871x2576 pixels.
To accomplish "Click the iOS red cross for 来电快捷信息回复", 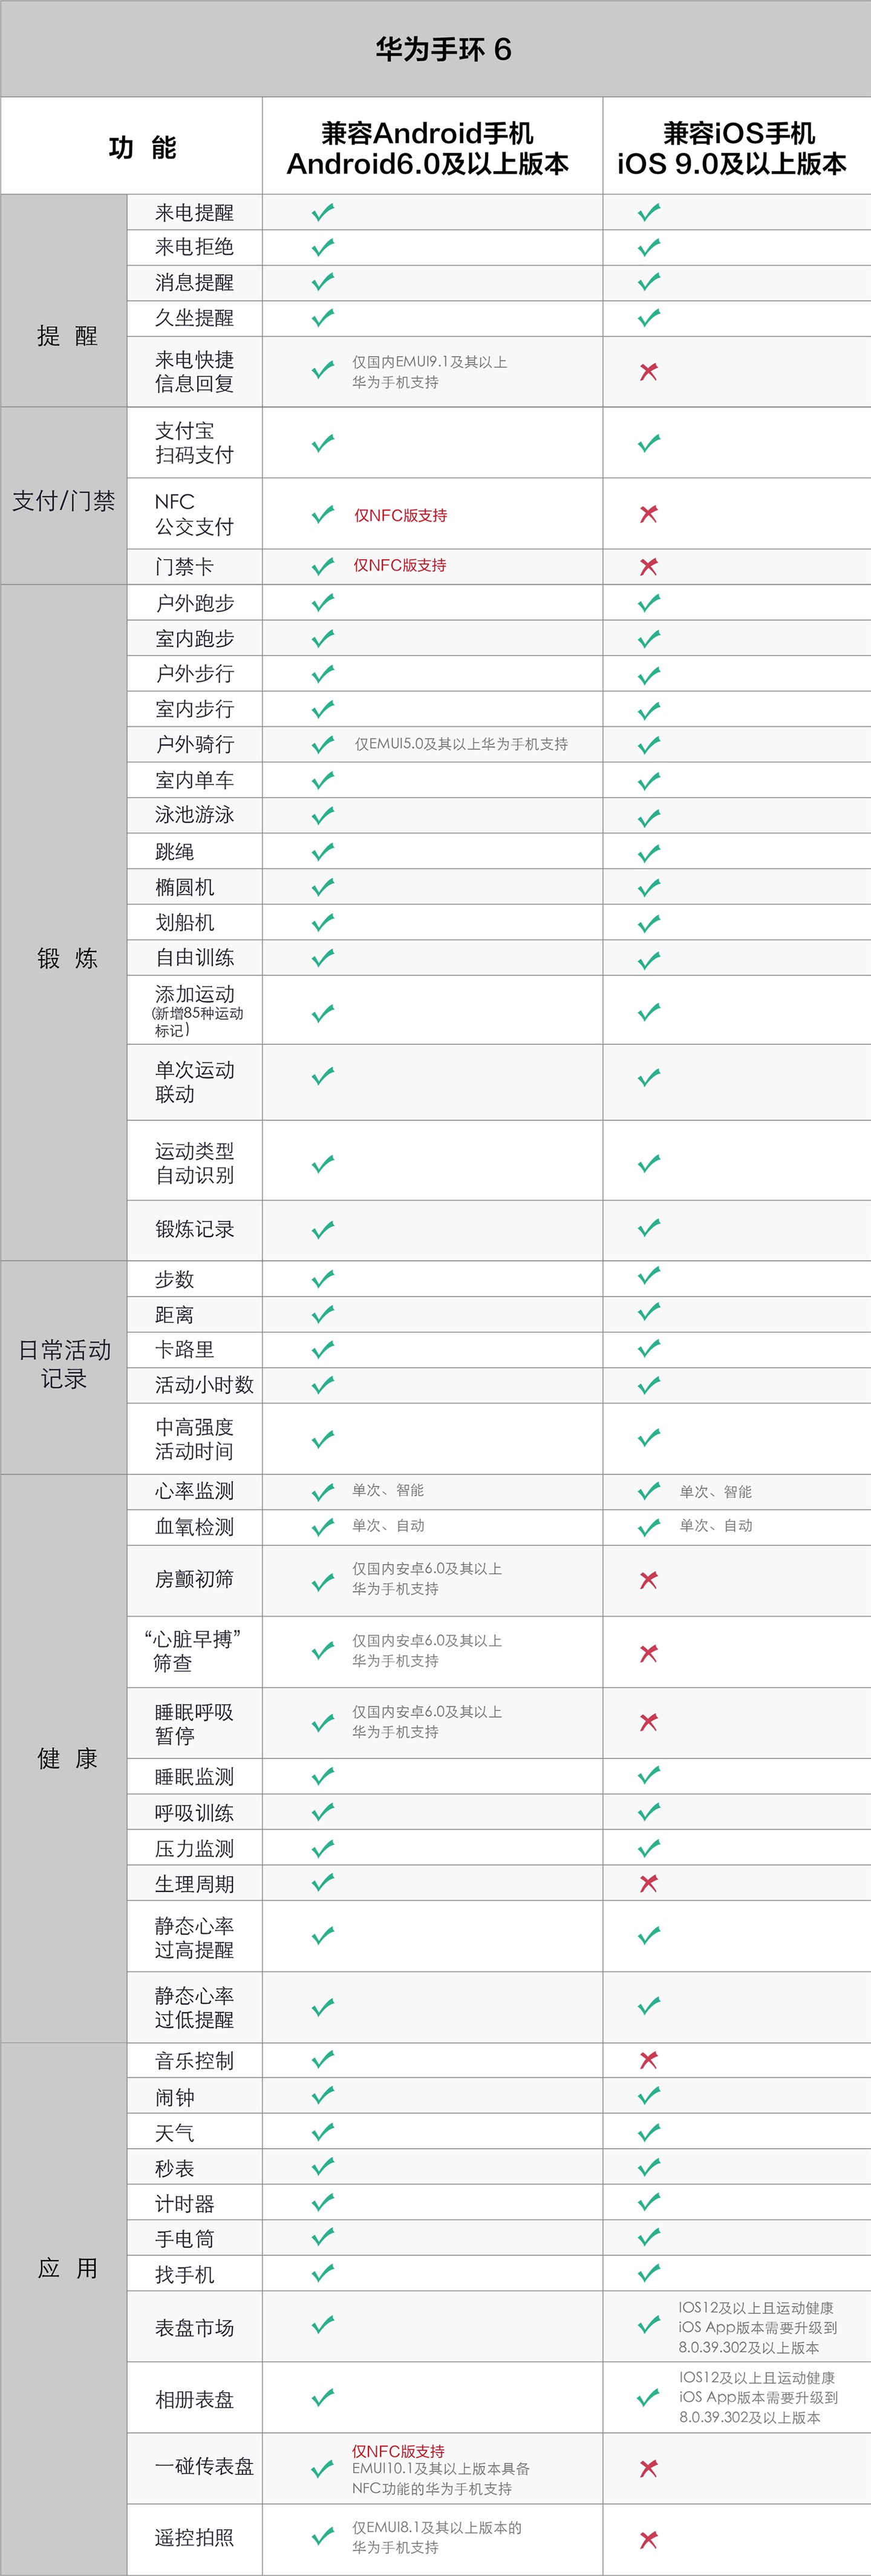I will pos(648,372).
